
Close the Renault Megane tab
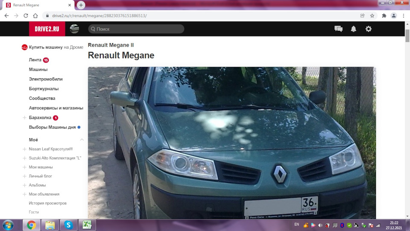pos(70,5)
